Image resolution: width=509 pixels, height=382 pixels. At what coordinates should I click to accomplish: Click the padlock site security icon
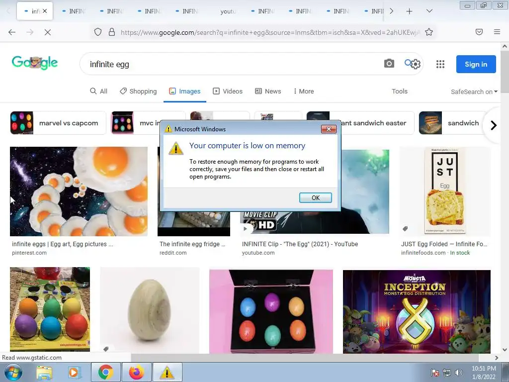[x=112, y=32]
